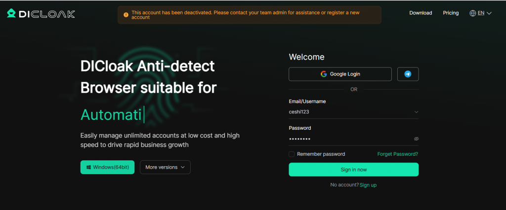
Task: Click the Telegram login icon button
Action: (408, 74)
